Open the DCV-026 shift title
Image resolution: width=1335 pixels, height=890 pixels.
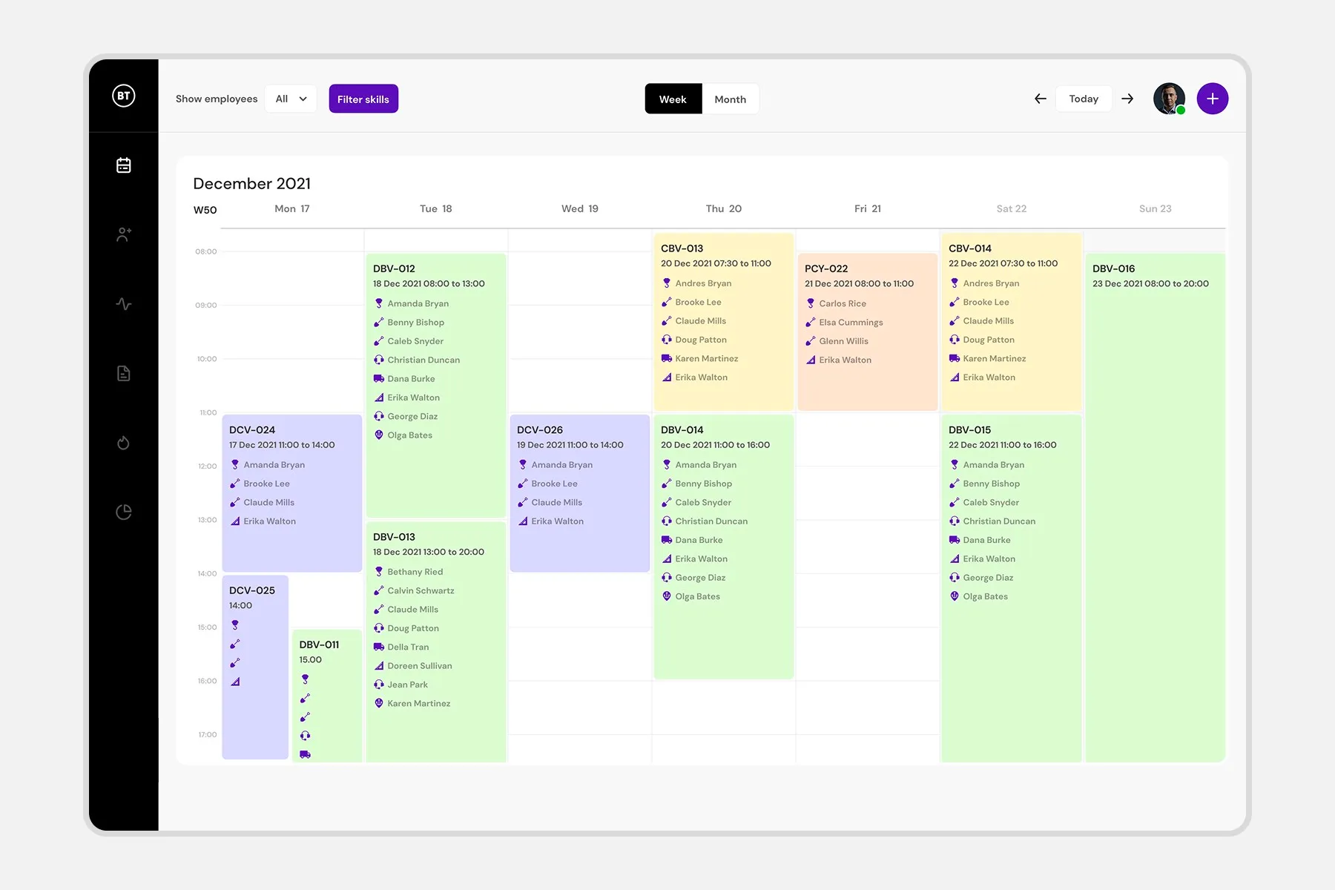tap(540, 429)
